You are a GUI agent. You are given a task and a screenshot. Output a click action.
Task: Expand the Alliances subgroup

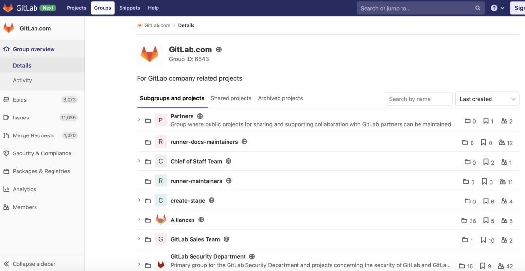(139, 219)
